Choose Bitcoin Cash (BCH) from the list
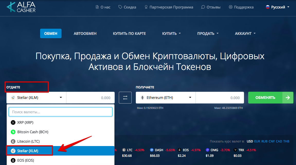296x165 pixels. (x=61, y=132)
